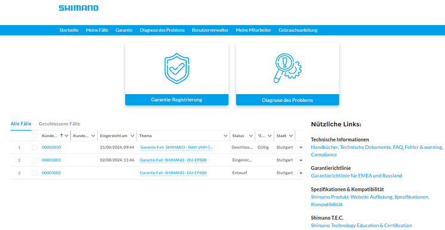Open Shimano Produkt-Website Auflistung link

point(370,201)
